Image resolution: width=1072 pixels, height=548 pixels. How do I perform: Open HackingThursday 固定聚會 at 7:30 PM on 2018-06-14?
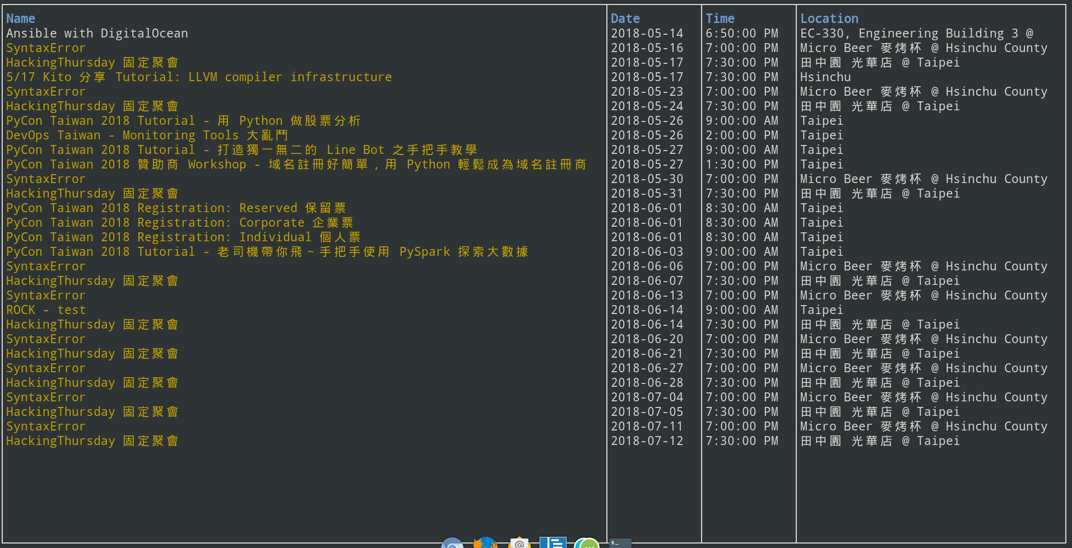[92, 325]
